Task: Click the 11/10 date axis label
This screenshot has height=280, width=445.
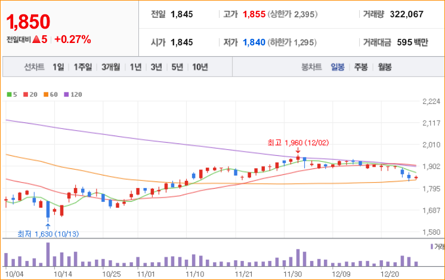Action: tap(194, 274)
